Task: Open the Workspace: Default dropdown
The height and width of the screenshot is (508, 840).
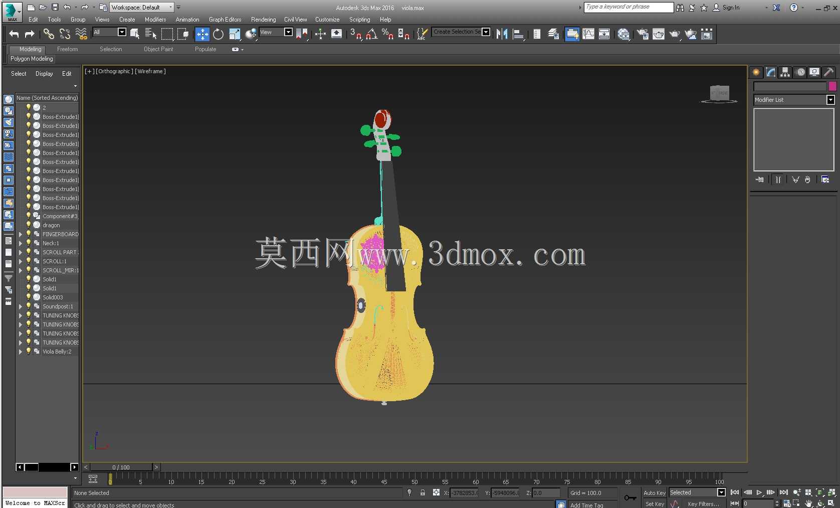Action: pyautogui.click(x=141, y=7)
